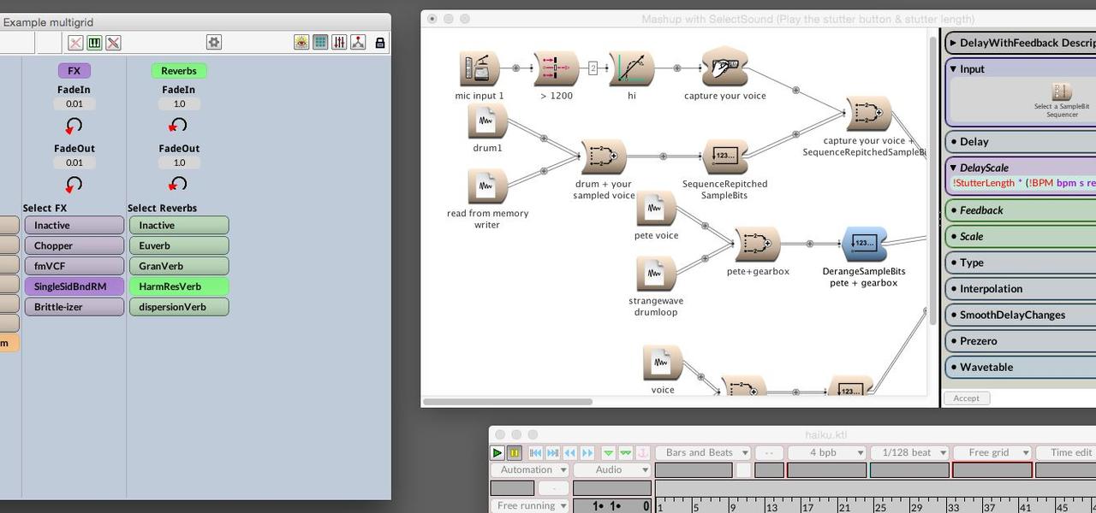Screen dimensions: 1096x513
Task: Expand the DelayWithFeedback Description section
Action: [953, 43]
